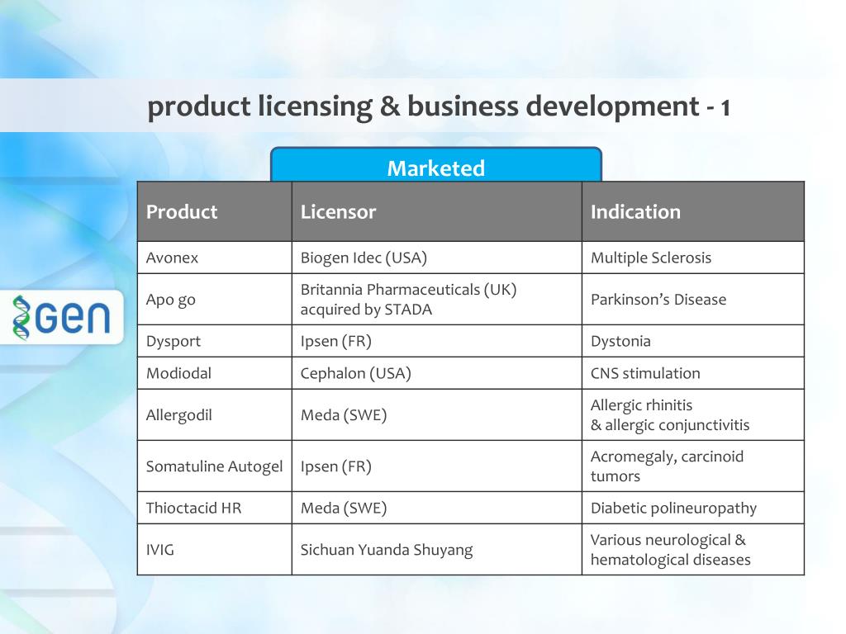Select the 'Sichuan Yuanda Shuyang' cell

(x=437, y=549)
